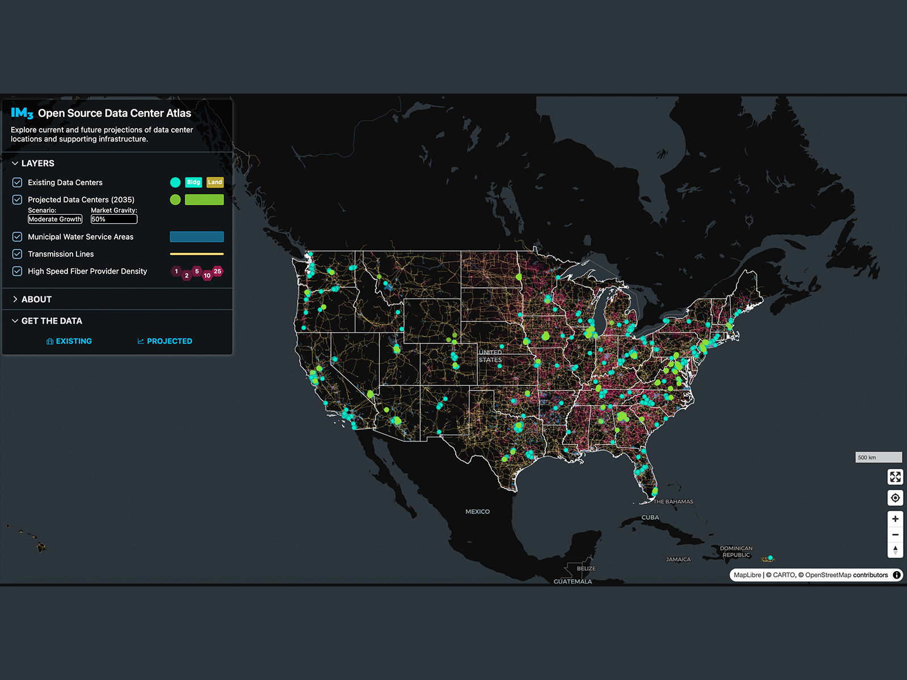Download data via the EXISTING link
This screenshot has height=680, width=907.
[x=69, y=341]
